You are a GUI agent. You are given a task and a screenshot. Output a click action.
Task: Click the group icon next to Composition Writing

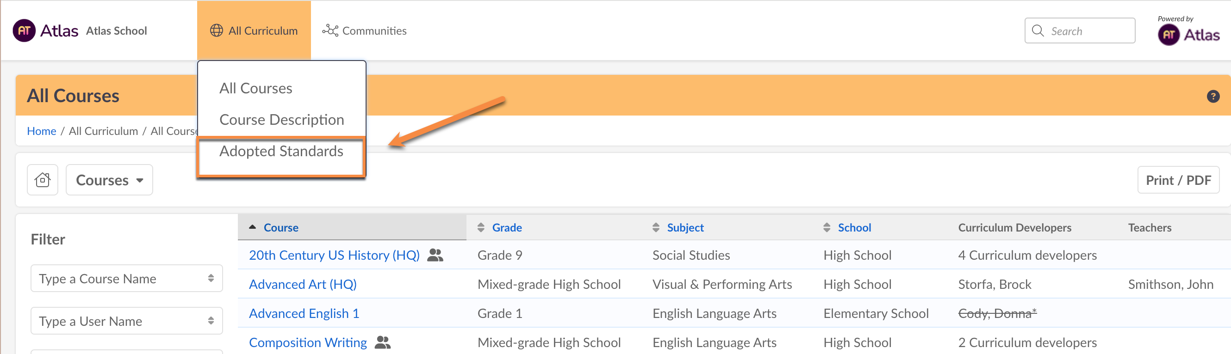[382, 342]
